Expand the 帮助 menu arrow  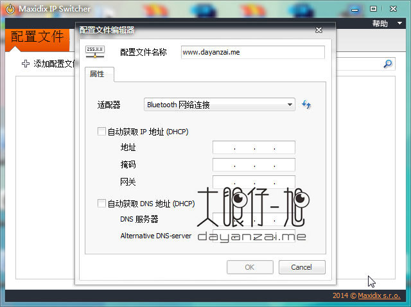[x=399, y=23]
